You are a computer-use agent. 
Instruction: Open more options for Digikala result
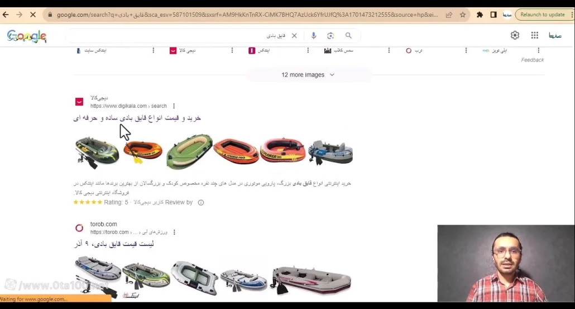coord(174,106)
